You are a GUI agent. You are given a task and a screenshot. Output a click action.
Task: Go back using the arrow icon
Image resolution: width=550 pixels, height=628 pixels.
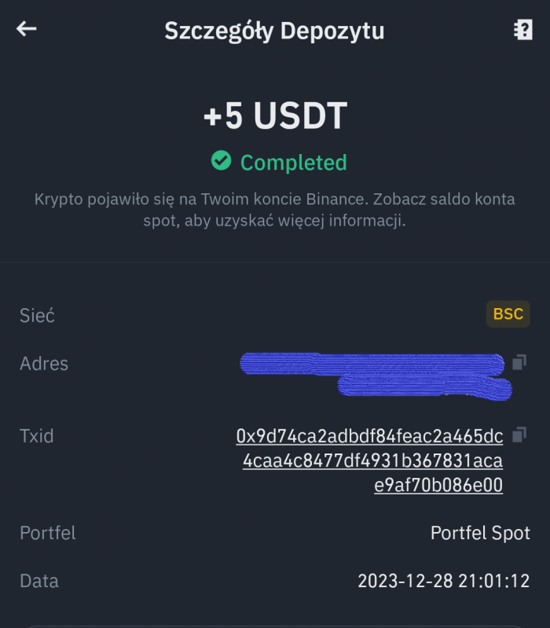point(27,30)
